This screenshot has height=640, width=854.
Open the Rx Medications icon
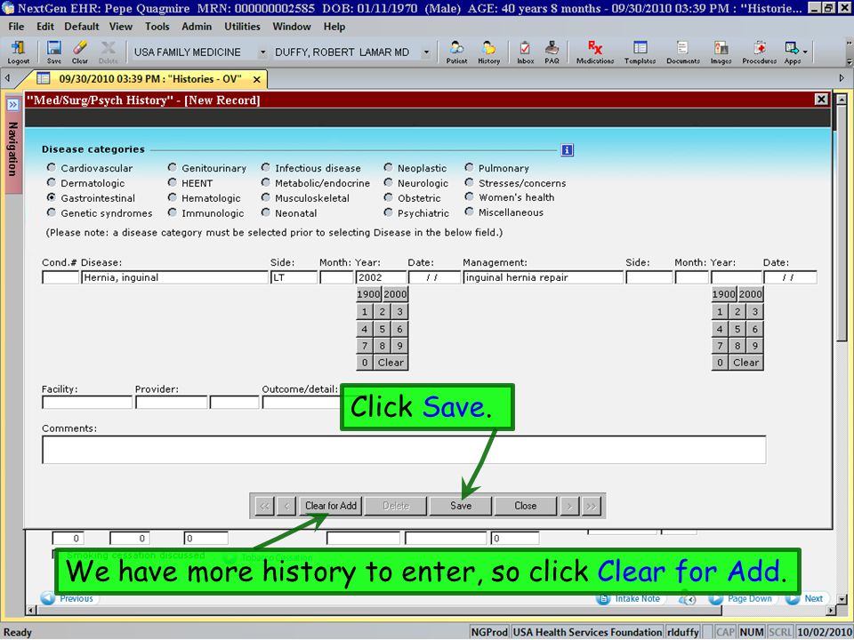tap(595, 52)
